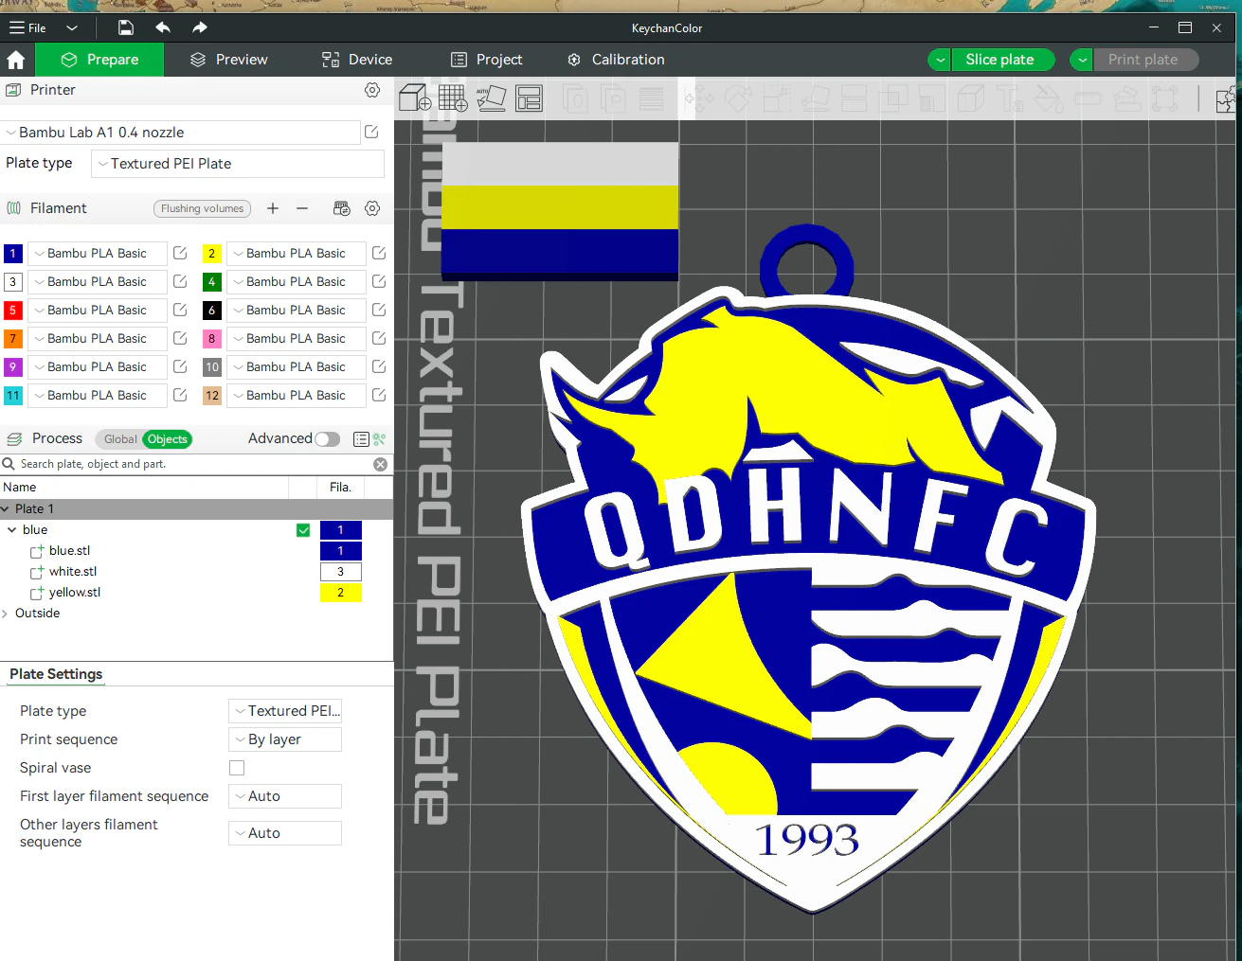
Task: Switch to the Calibration tab
Action: pyautogui.click(x=616, y=60)
